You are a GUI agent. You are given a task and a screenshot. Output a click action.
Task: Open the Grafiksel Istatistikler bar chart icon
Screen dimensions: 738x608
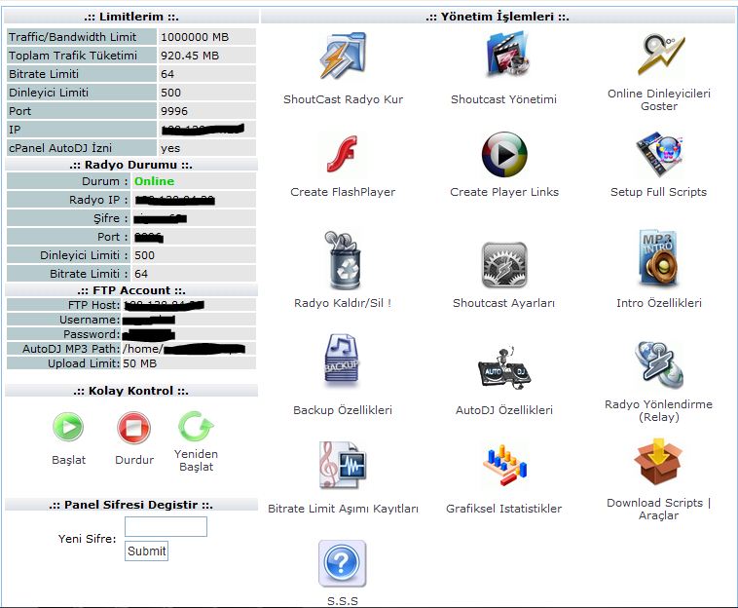pos(504,466)
